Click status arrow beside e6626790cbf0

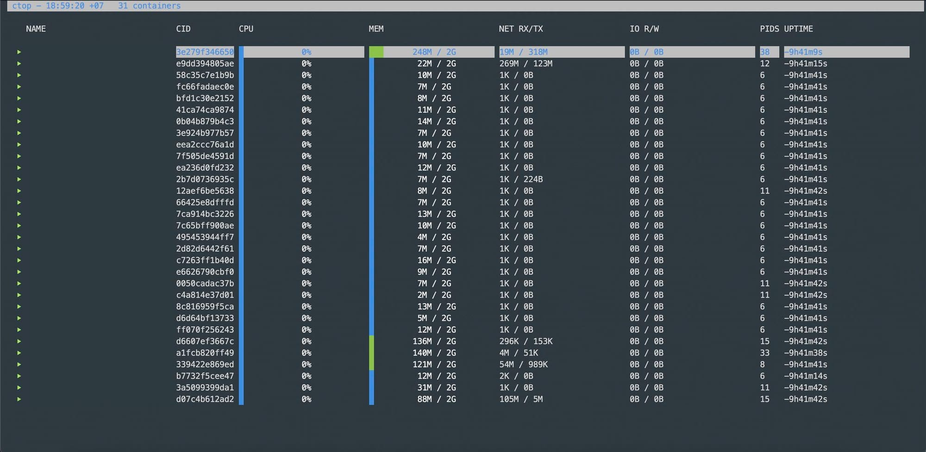point(19,272)
